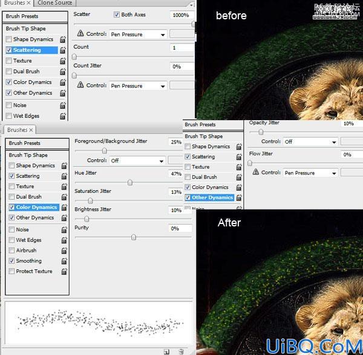Enable Shape Dynamics checkbox in top Scattering panel
The image size is (363, 355).
(8, 39)
